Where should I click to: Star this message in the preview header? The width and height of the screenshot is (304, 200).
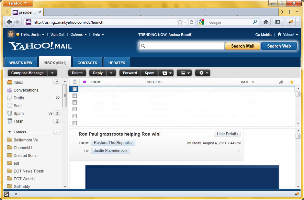239,150
